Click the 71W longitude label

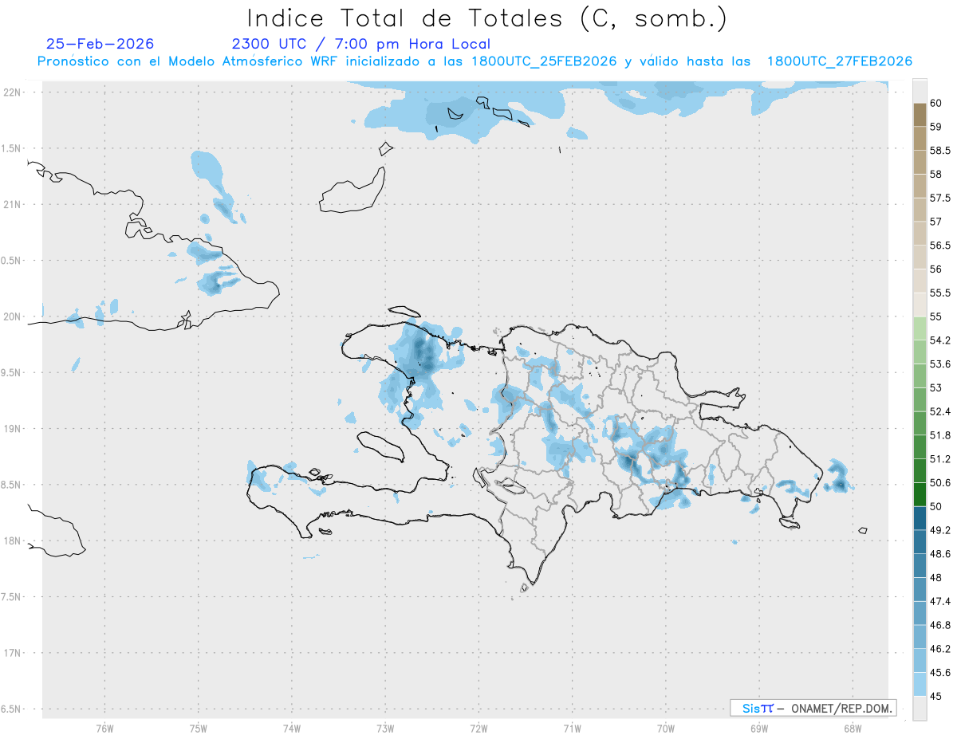coord(572,728)
